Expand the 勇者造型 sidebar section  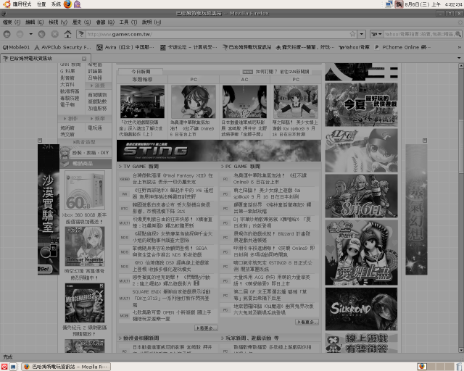85,142
